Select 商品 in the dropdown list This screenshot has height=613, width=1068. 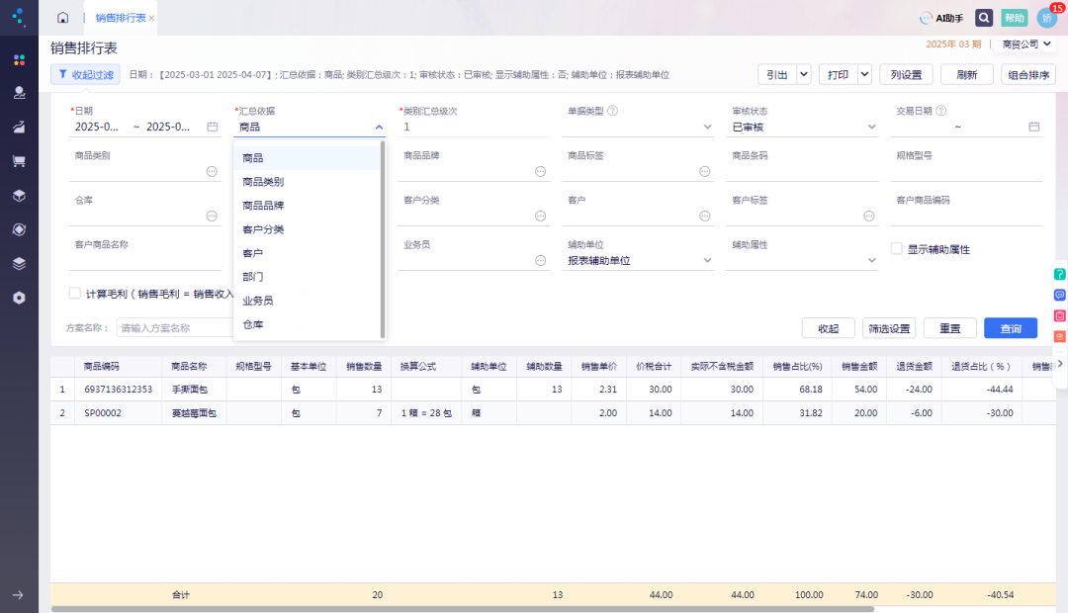(309, 158)
